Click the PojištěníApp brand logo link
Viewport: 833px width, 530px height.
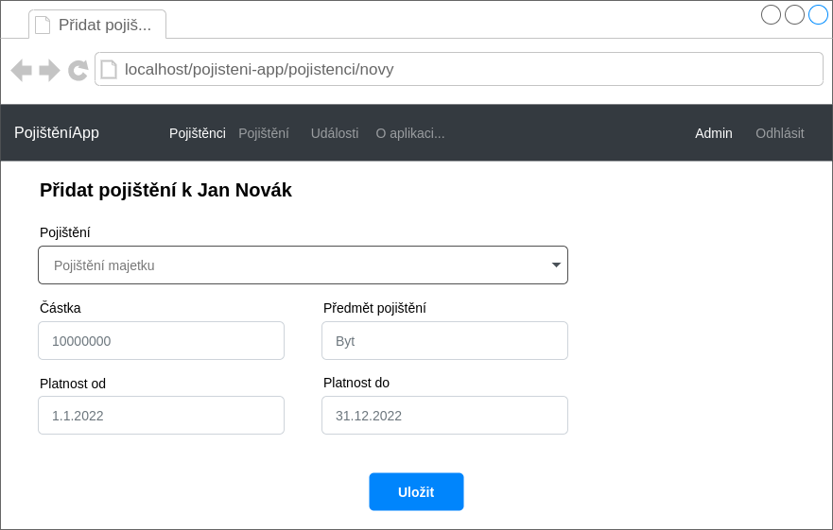57,133
